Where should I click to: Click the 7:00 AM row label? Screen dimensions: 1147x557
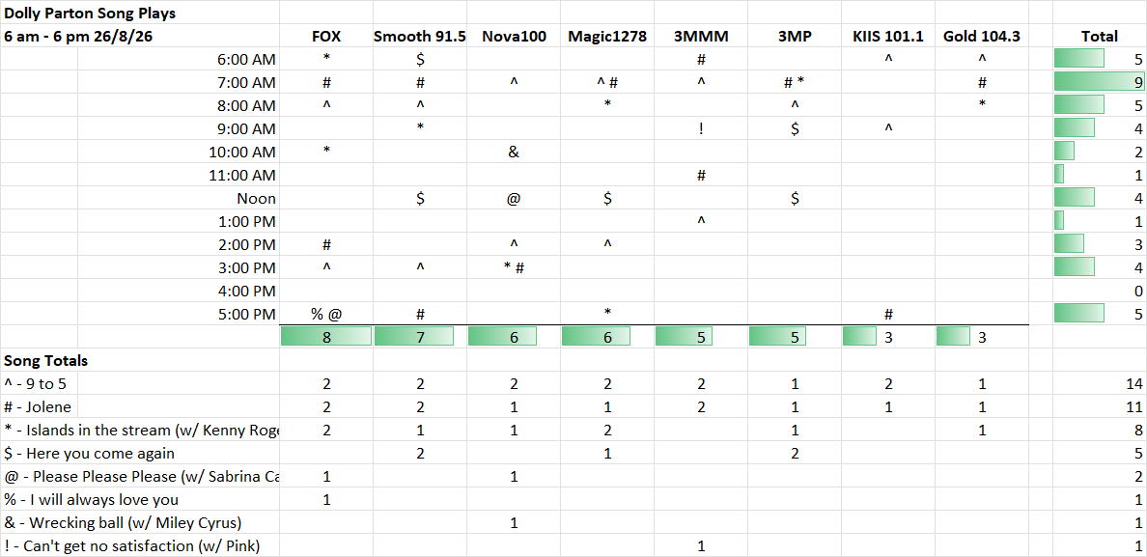(x=245, y=83)
